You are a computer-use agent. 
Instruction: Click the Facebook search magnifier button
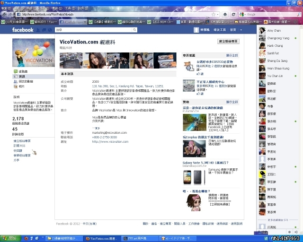click(x=134, y=30)
